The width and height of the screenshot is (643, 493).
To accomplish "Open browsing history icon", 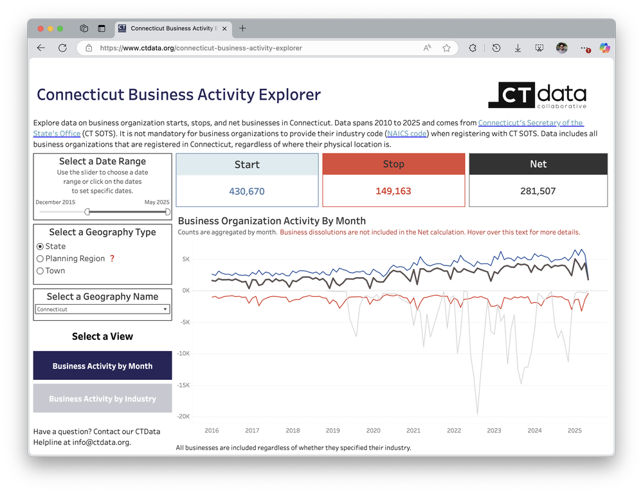I will [496, 48].
